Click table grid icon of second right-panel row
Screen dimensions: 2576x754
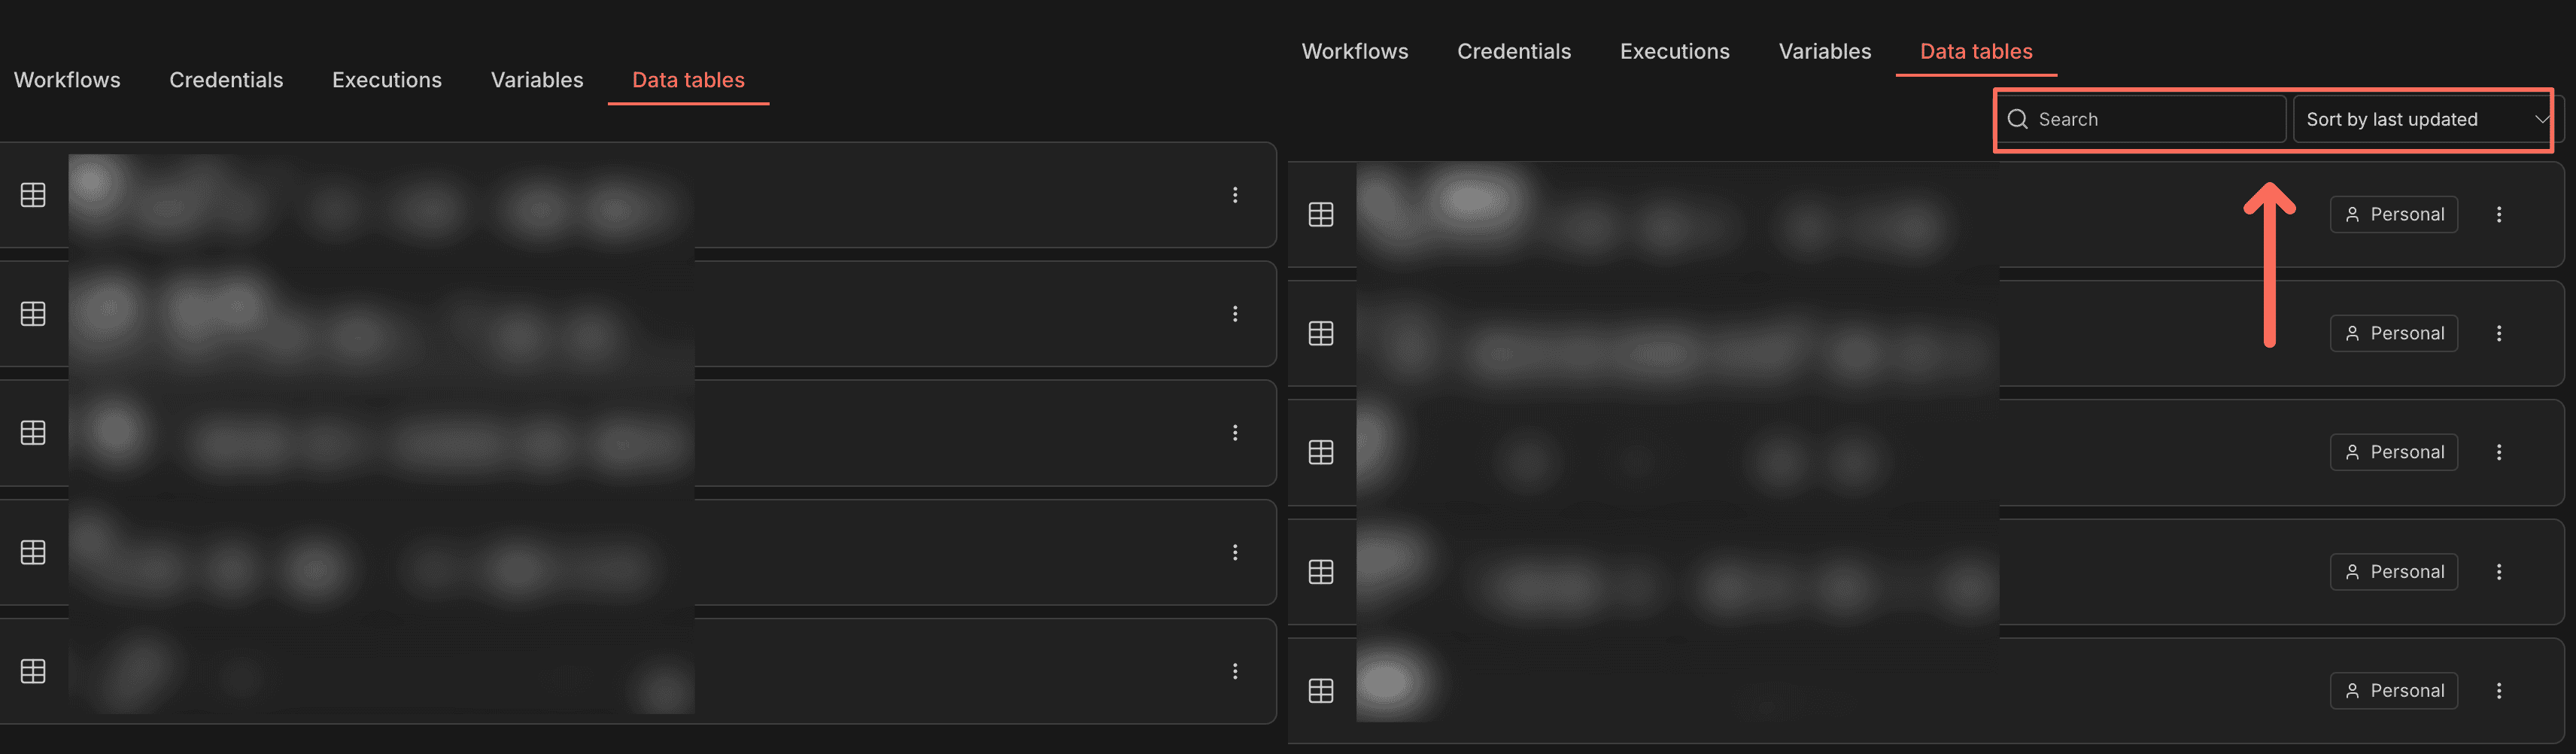(x=1321, y=333)
